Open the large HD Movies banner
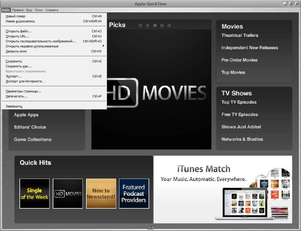Screen dimensions: 301x231 click(x=159, y=89)
